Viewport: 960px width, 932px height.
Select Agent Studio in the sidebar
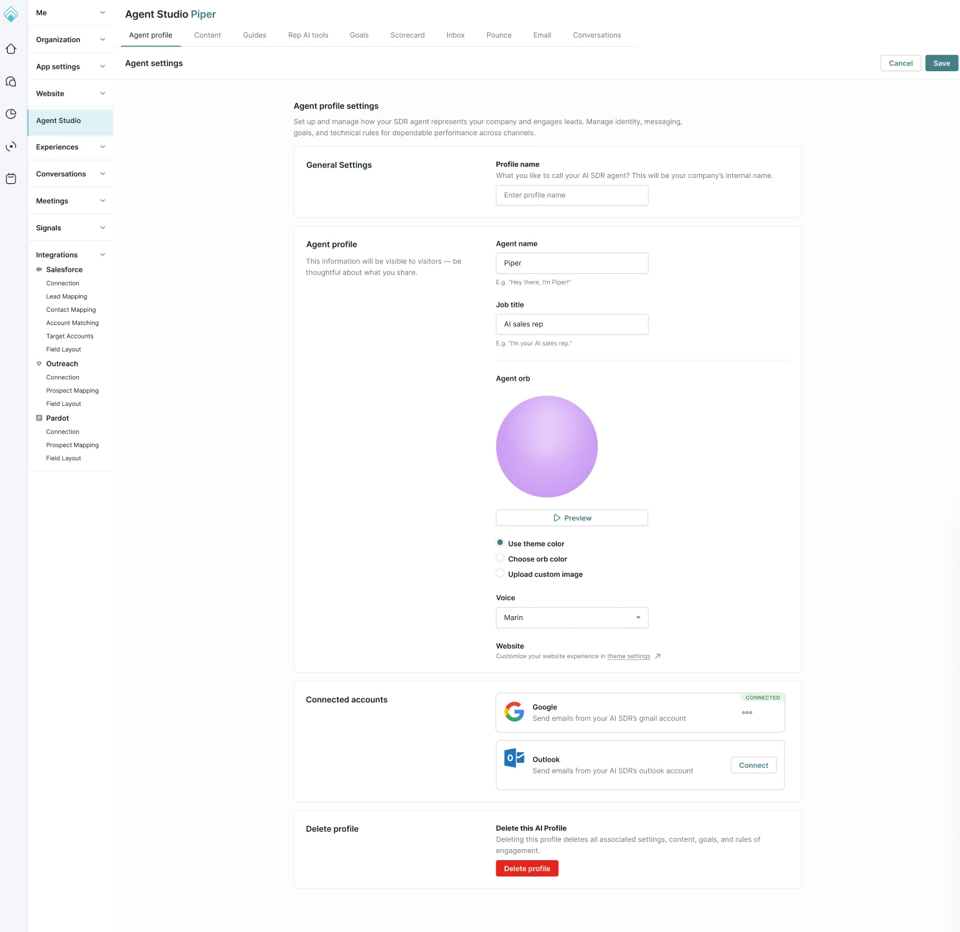pos(71,121)
